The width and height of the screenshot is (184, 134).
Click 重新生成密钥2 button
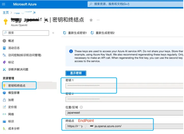(103, 33)
